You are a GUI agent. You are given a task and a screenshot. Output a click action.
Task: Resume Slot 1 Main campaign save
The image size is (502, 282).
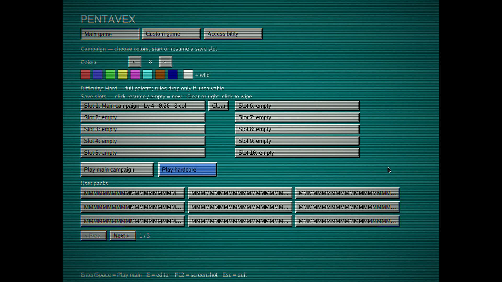[143, 106]
